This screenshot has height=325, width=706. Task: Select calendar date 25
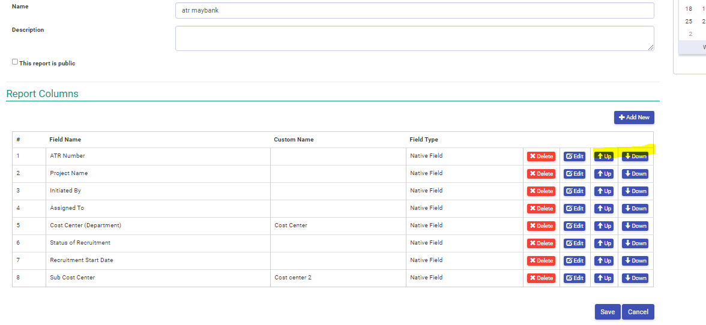tap(689, 21)
